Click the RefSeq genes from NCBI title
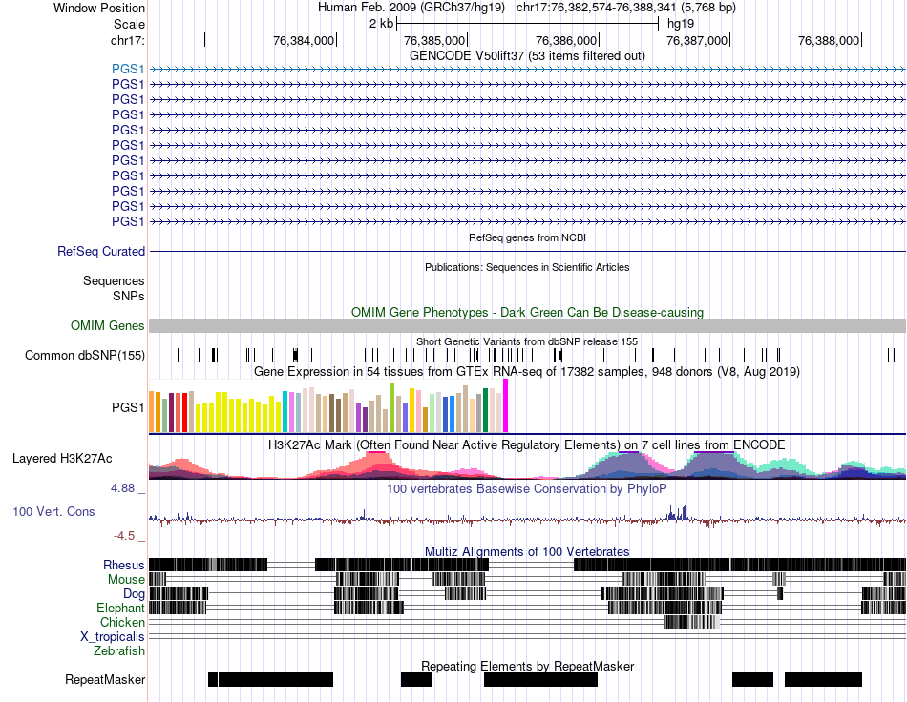This screenshot has width=907, height=702. coord(527,237)
